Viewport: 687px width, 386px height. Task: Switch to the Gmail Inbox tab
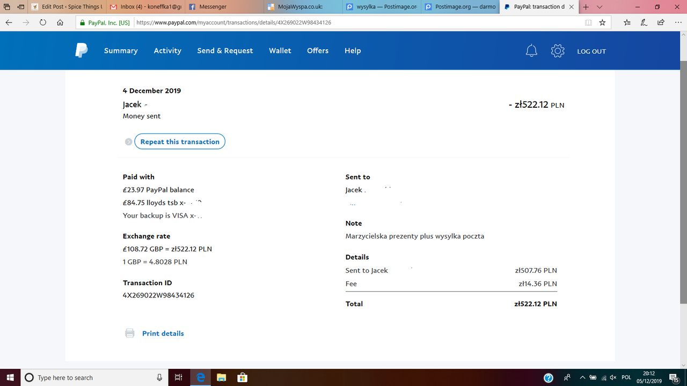(x=145, y=7)
